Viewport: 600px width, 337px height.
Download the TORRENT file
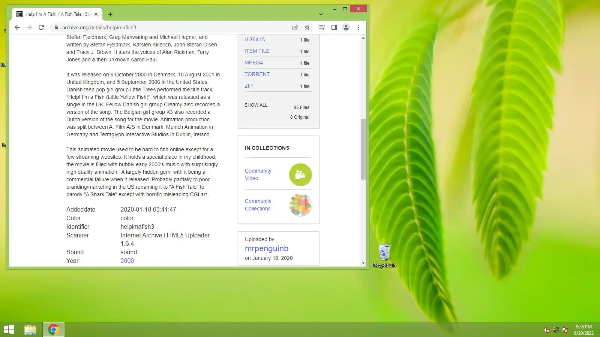[x=257, y=74]
